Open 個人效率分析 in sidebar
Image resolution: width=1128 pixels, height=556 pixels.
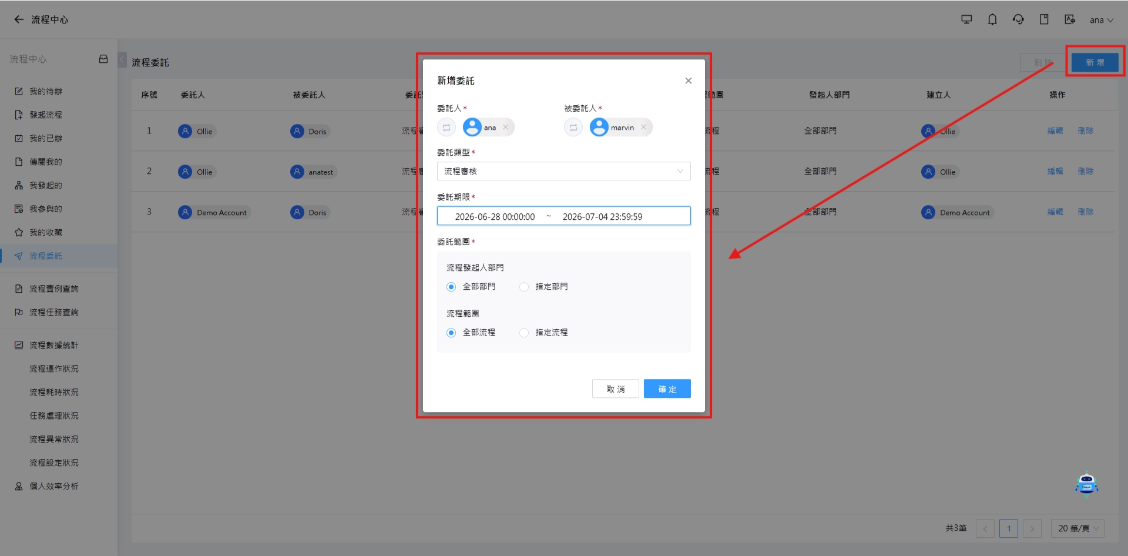54,486
